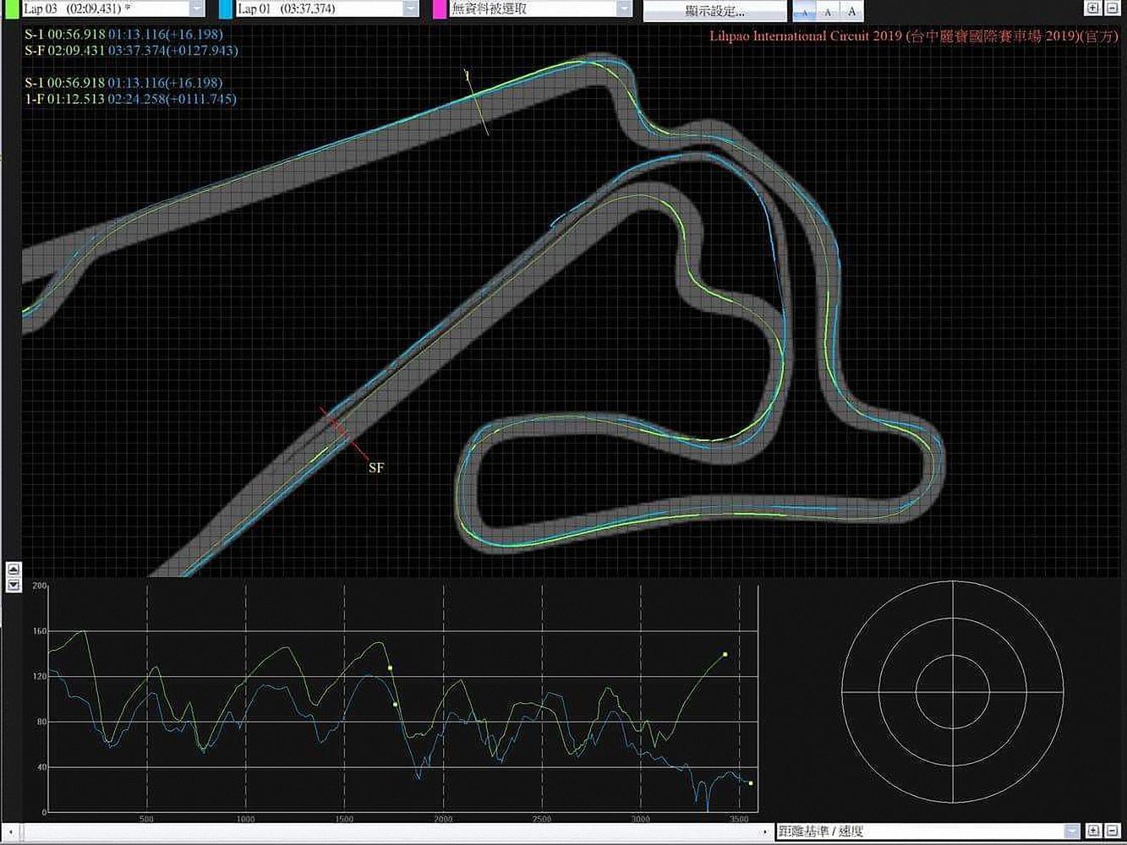1127x845 pixels.
Task: Open the magenta 無資料被選取 lap dropdown
Action: [x=541, y=8]
